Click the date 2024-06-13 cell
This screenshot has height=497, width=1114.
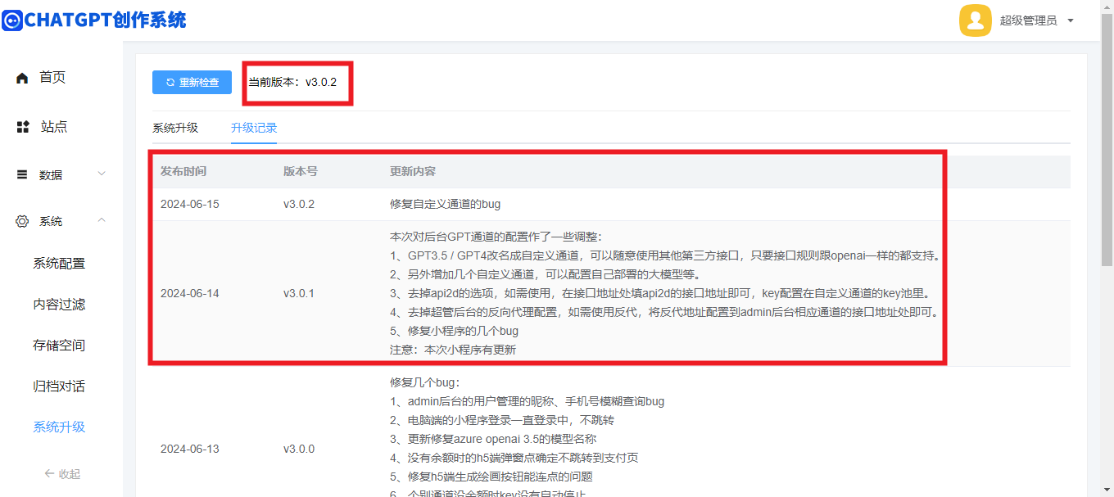190,449
